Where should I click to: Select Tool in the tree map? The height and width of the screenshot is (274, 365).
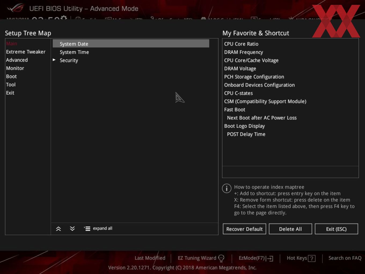tap(11, 85)
